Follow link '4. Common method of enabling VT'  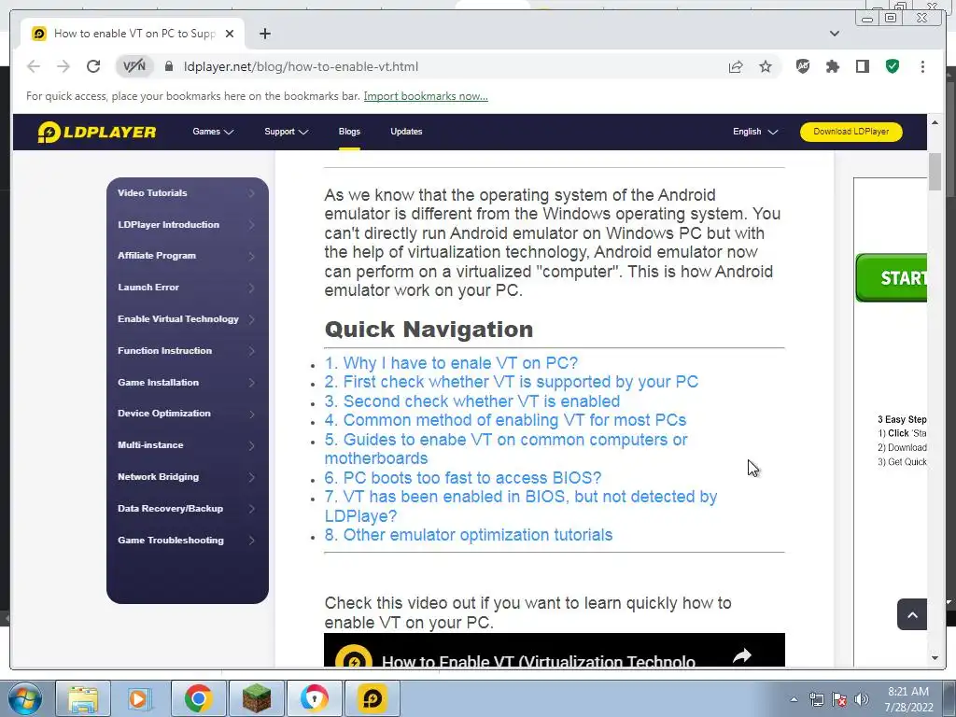click(x=505, y=420)
